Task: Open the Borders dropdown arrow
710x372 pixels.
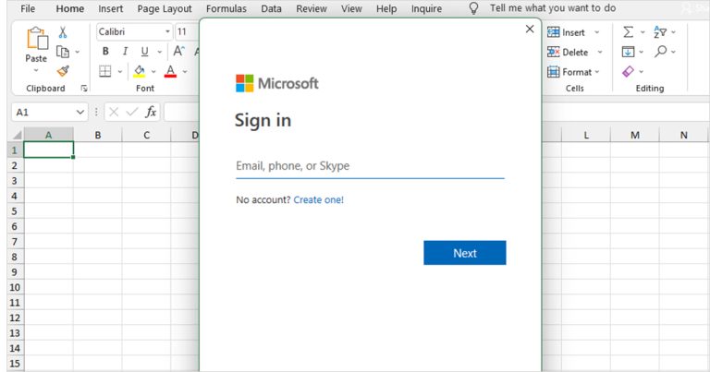Action: click(121, 72)
